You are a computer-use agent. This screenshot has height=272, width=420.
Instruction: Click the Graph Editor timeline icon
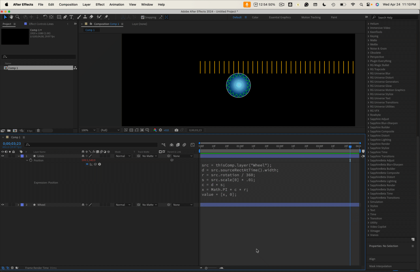click(x=193, y=145)
